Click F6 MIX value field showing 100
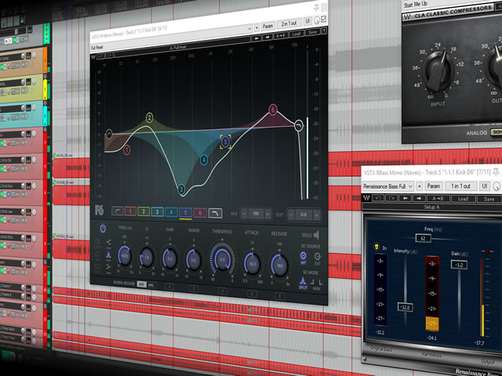Image resolution: width=502 pixels, height=376 pixels. point(256,214)
